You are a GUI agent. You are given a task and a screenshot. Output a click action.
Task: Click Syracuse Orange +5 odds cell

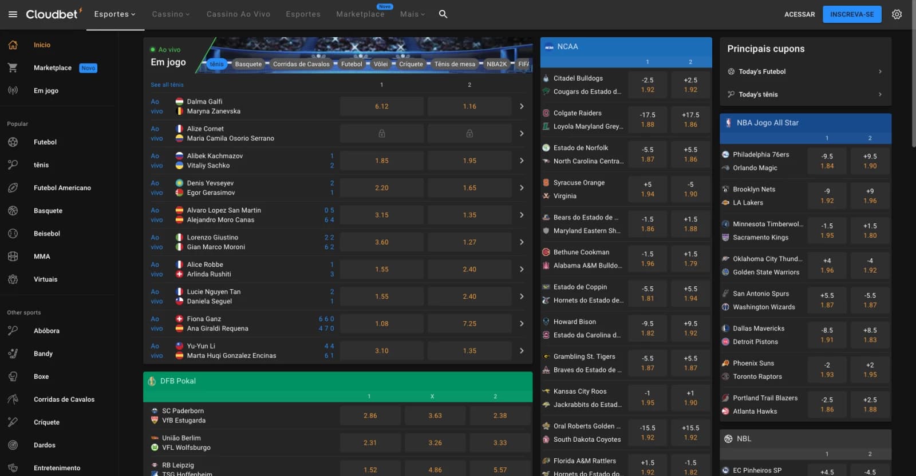coord(647,189)
